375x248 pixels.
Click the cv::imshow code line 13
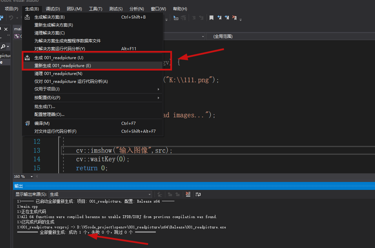click(x=124, y=150)
